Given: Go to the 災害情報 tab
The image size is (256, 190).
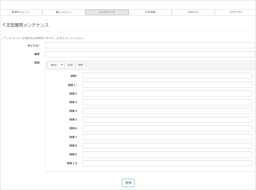Looking at the screenshot, I should tap(150, 12).
